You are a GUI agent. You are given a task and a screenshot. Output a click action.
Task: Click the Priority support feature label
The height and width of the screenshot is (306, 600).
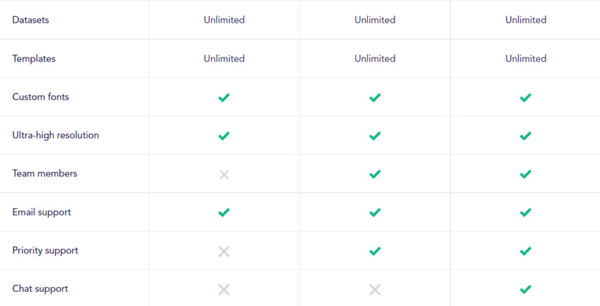[45, 250]
